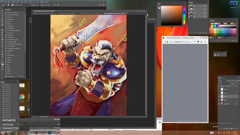Click the search icon in options bar

(100, 5)
